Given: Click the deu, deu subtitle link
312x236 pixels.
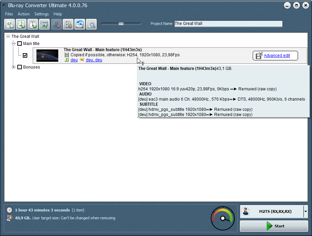Looking at the screenshot, I should [94, 60].
